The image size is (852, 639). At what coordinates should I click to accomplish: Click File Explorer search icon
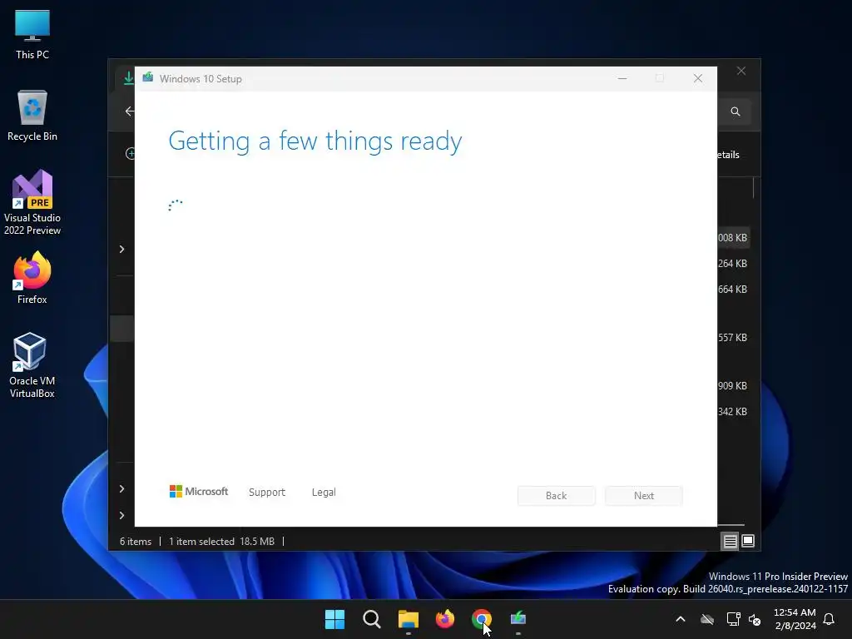pos(736,111)
